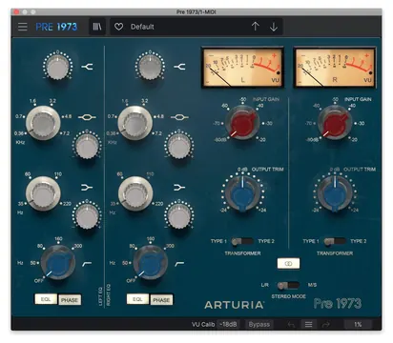The height and width of the screenshot is (343, 393).
Task: Click the left channel red Input Gain knob
Action: pos(242,123)
